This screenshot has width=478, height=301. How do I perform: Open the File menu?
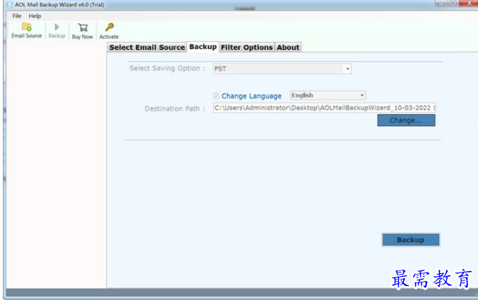[17, 16]
